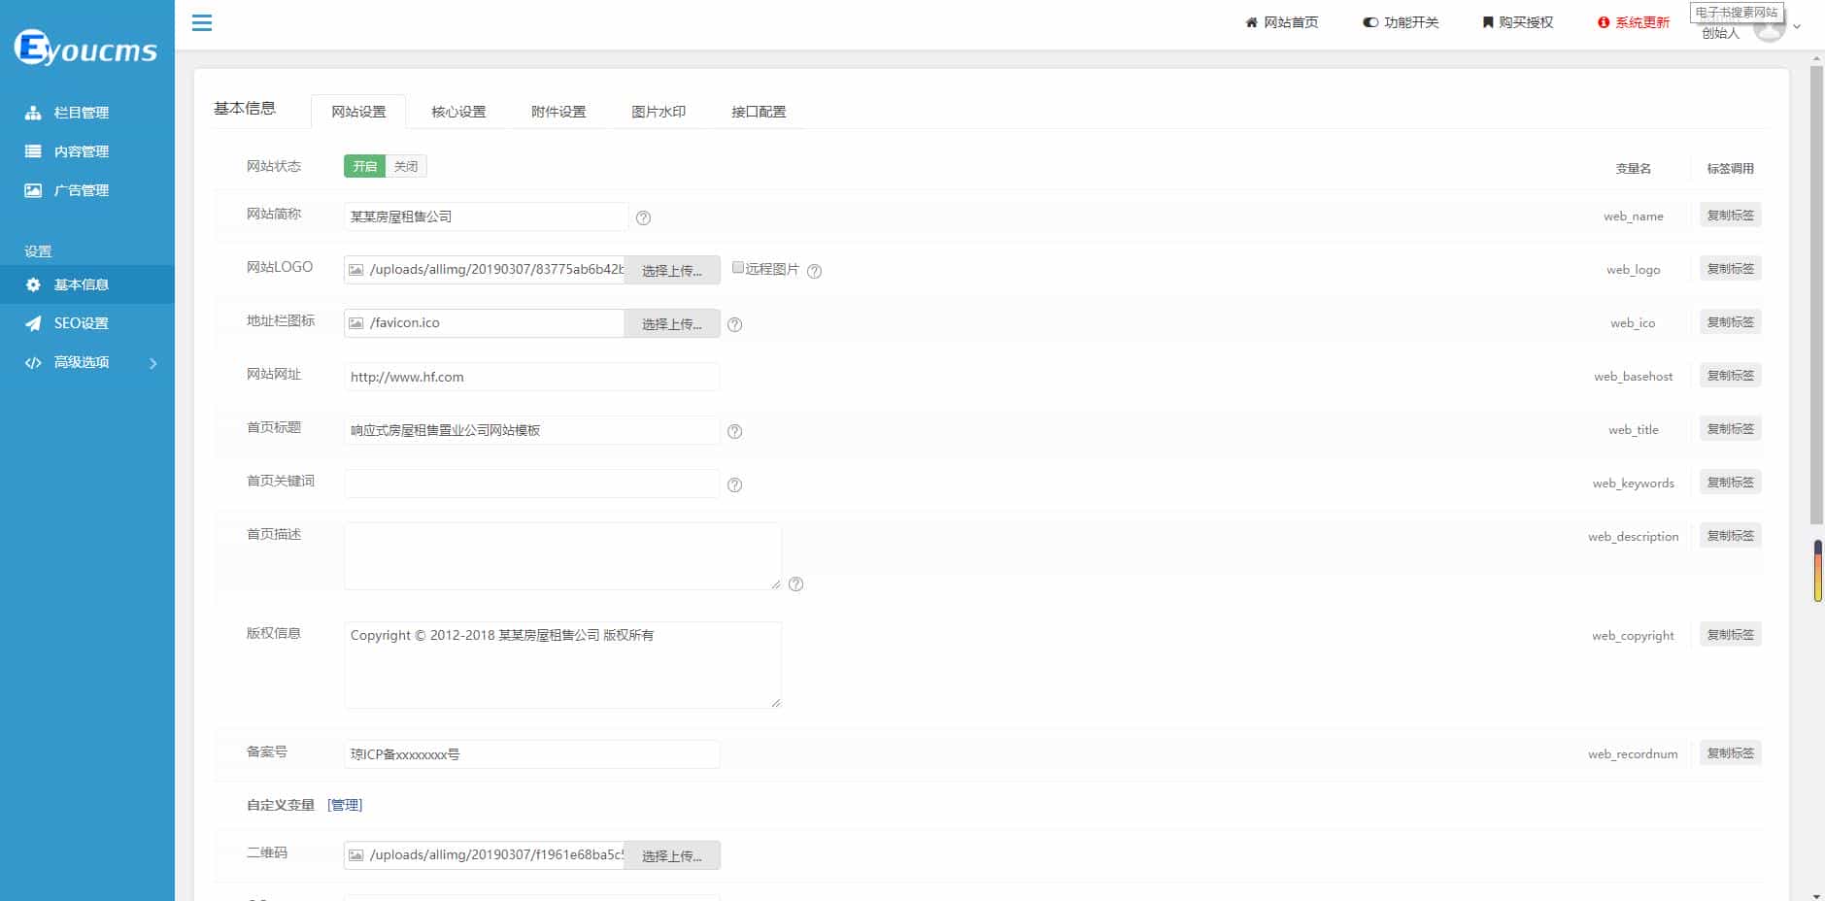This screenshot has width=1825, height=901.
Task: Click the web_copyright variable name
Action: [x=1633, y=636]
